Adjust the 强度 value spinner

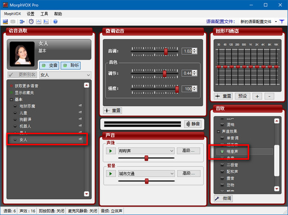195,89
